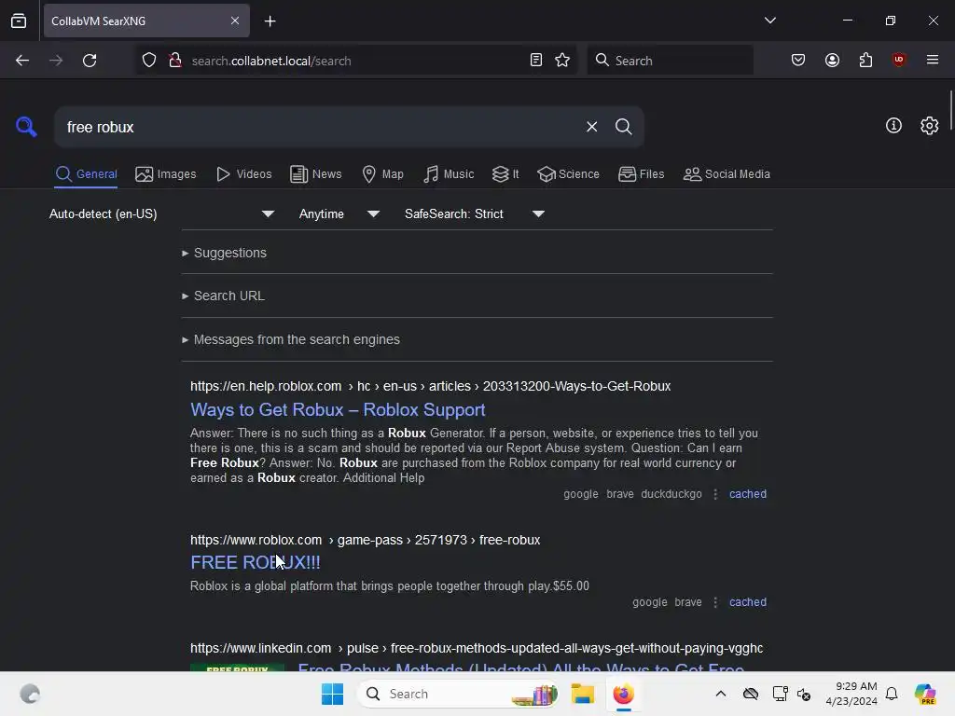Bookmark this page with the star icon

[562, 61]
